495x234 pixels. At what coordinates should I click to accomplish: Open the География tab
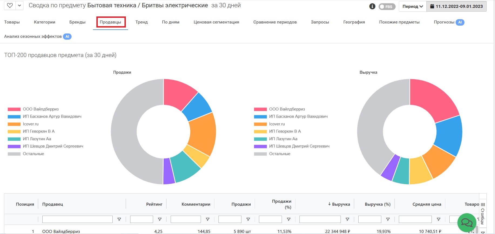click(x=354, y=22)
